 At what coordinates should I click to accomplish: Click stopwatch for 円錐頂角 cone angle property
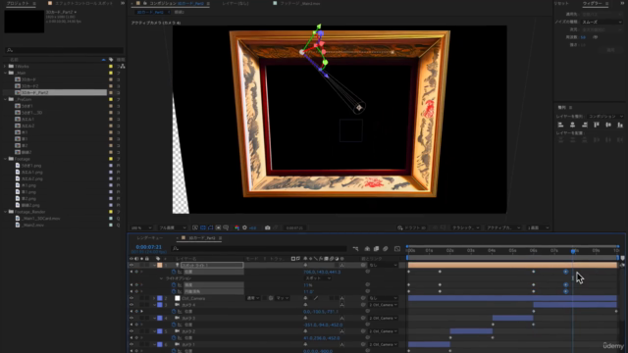coord(174,291)
